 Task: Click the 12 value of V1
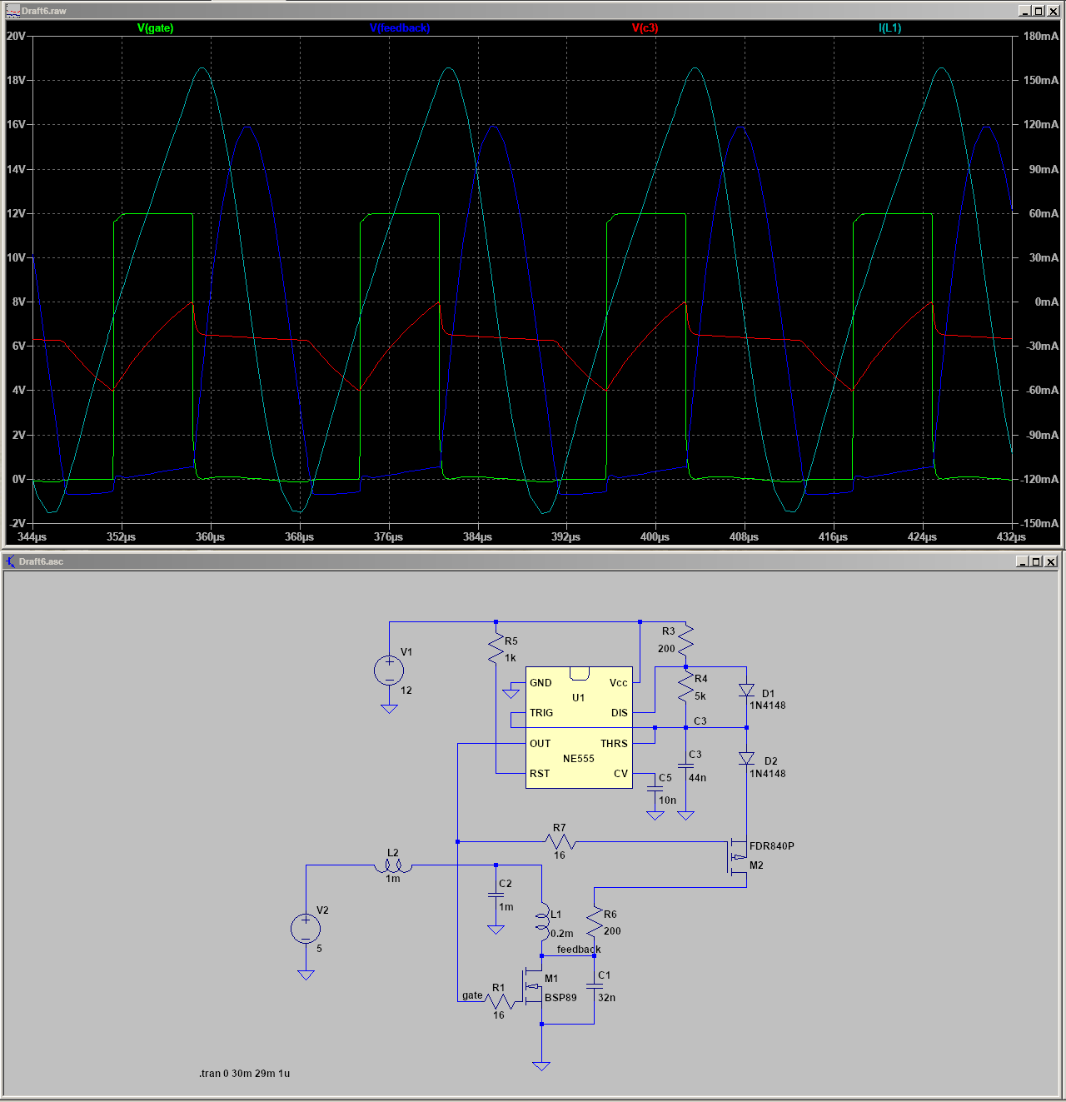tap(406, 691)
